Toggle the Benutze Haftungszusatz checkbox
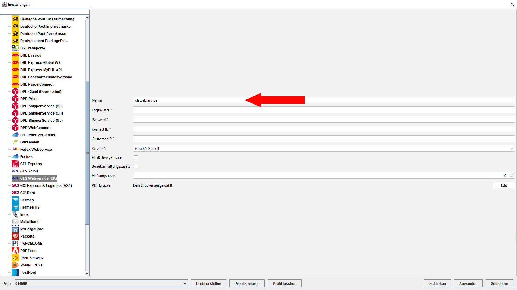The width and height of the screenshot is (517, 290). 136,166
